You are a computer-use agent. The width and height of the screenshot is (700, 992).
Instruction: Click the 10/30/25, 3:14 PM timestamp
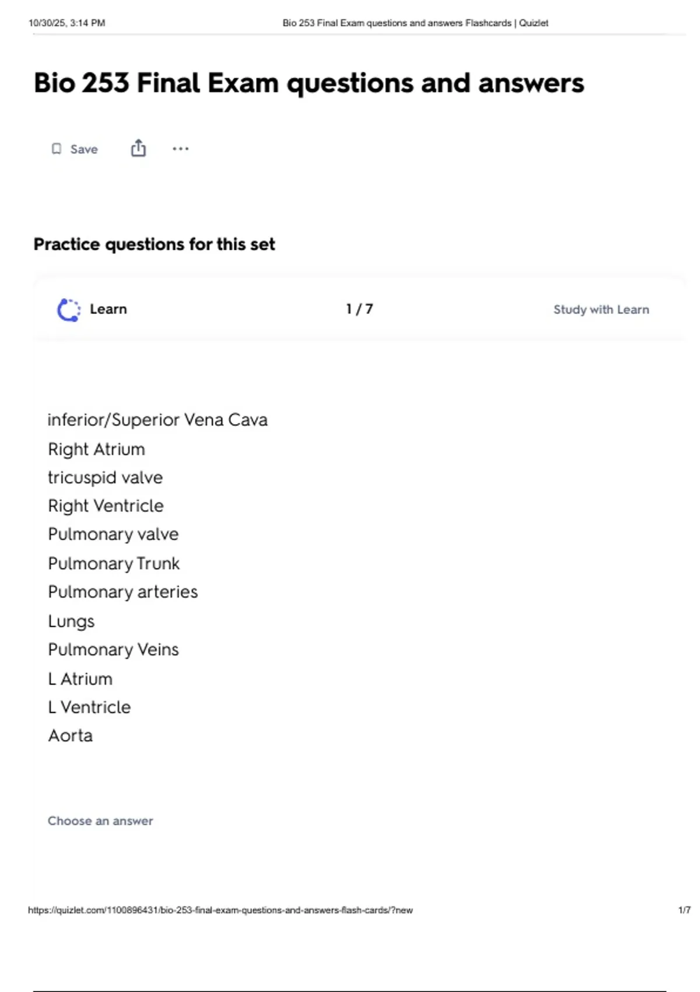66,23
